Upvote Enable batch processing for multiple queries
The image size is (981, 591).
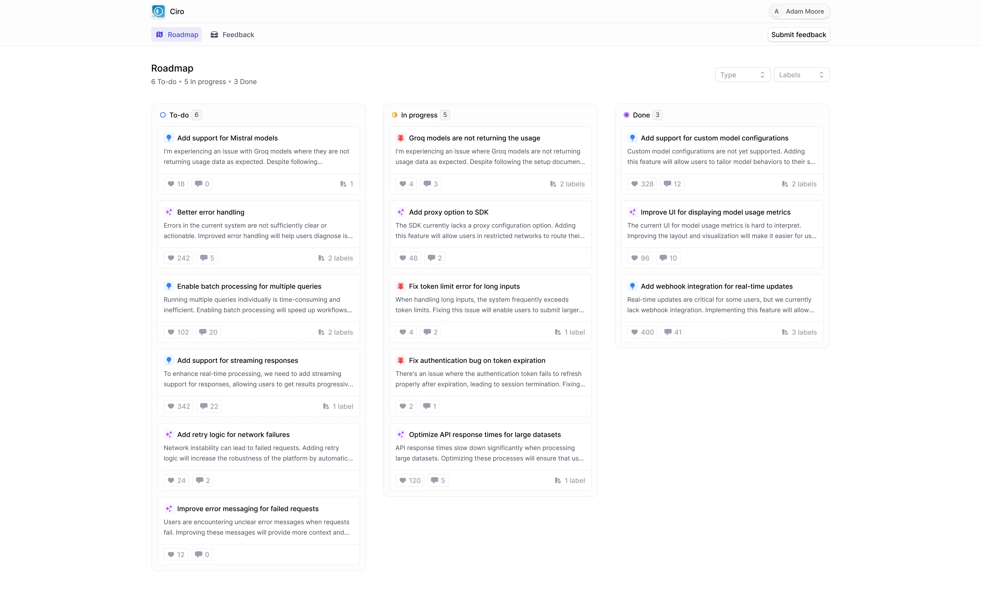click(x=178, y=332)
